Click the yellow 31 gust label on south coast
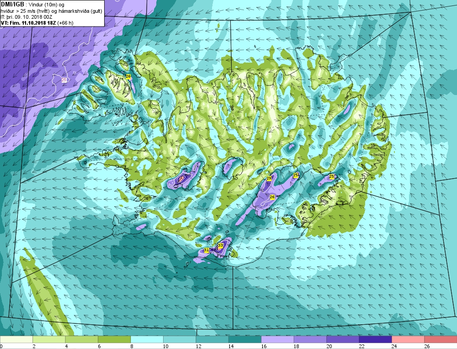Image resolution: width=457 pixels, height=349 pixels. (207, 250)
